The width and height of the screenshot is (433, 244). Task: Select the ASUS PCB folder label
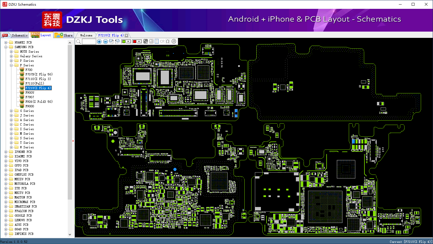pos(21,225)
